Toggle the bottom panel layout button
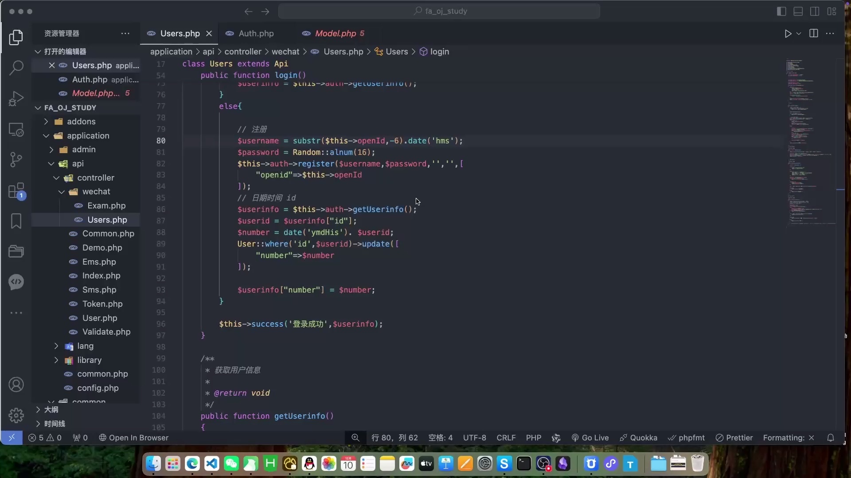851x478 pixels. (x=798, y=12)
